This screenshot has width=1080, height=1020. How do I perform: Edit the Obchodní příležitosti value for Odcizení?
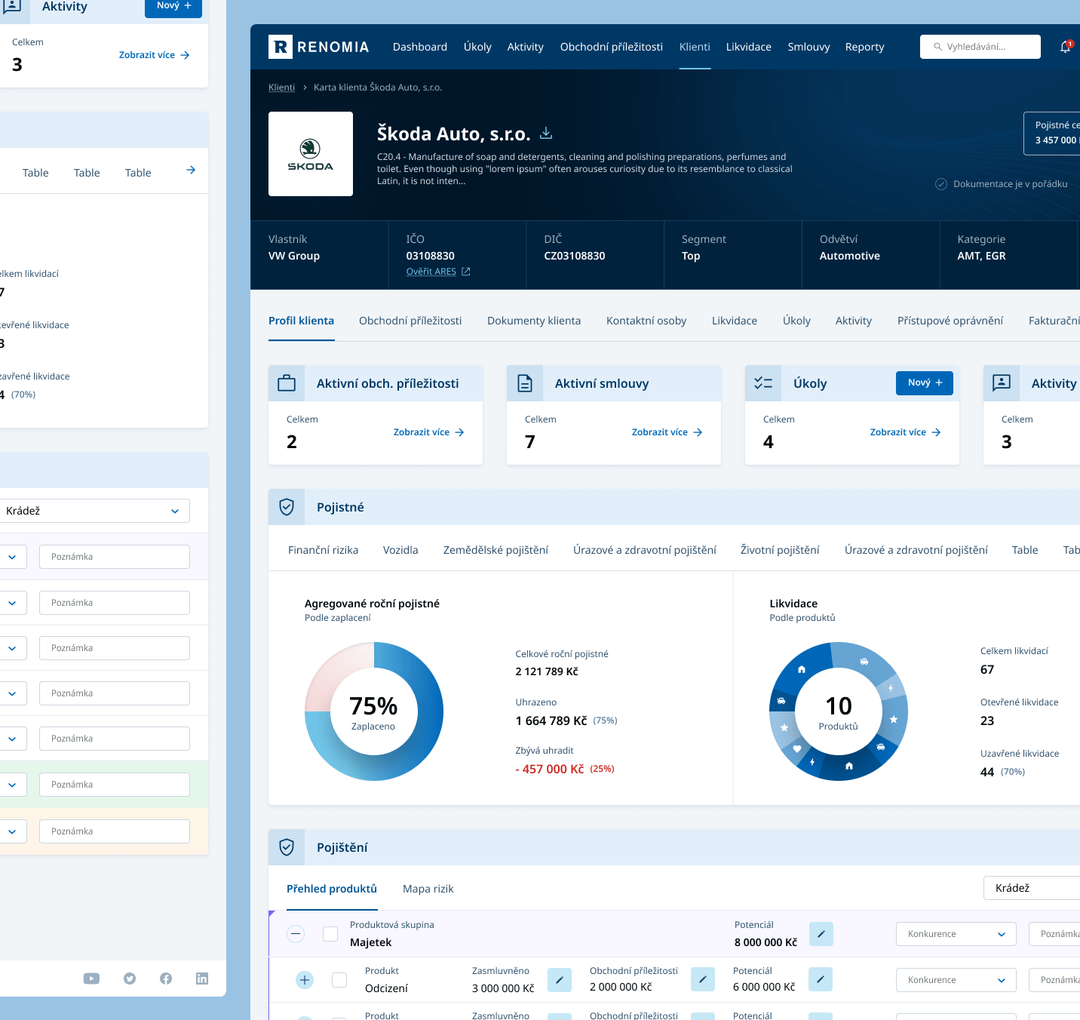(703, 980)
